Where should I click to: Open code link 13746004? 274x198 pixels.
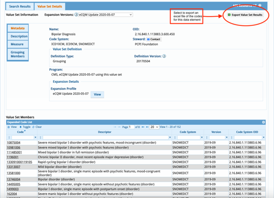(13, 180)
